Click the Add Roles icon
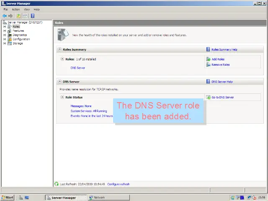The image size is (268, 201). (x=208, y=59)
